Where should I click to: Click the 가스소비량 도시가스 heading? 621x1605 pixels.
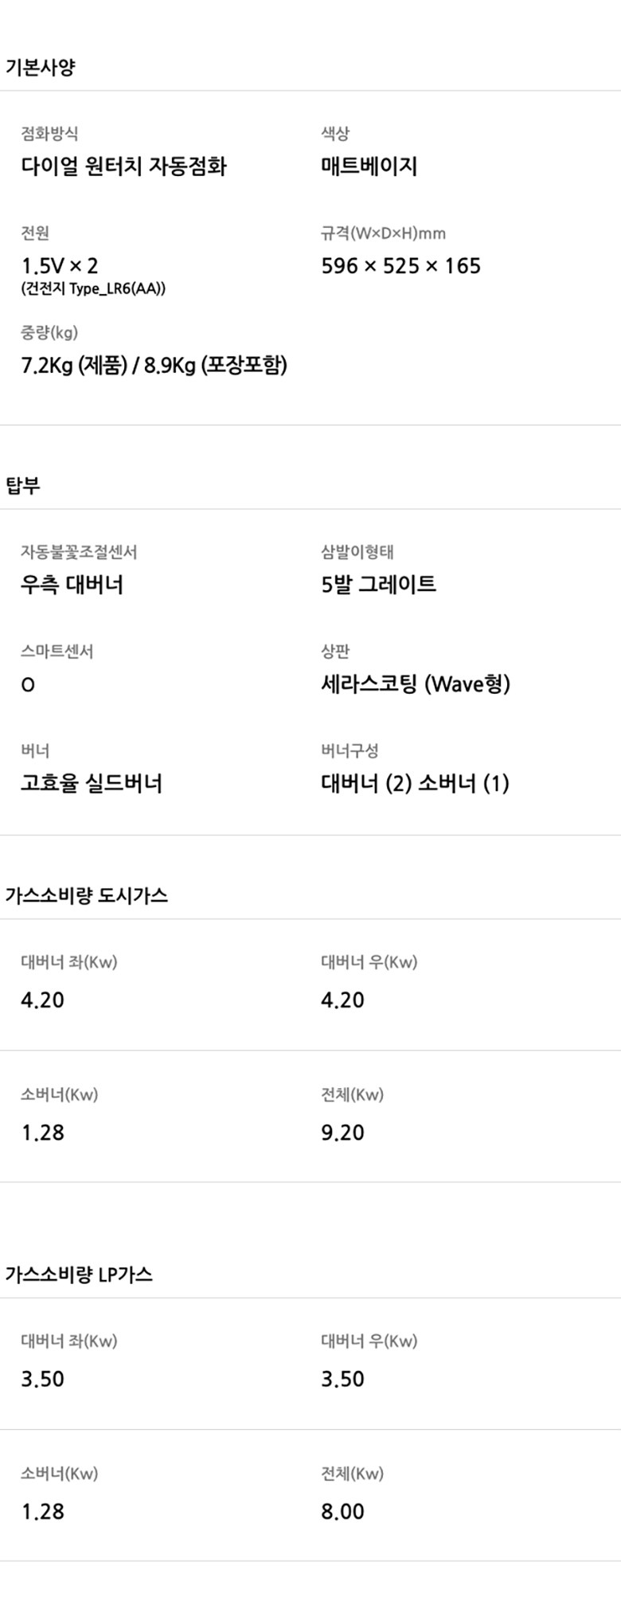87,895
